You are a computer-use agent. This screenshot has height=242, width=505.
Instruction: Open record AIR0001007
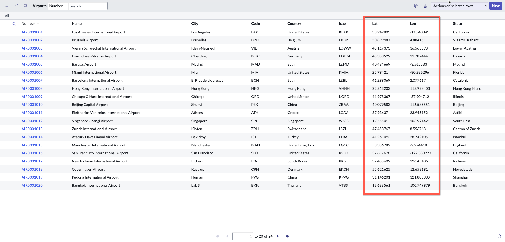[x=32, y=80]
